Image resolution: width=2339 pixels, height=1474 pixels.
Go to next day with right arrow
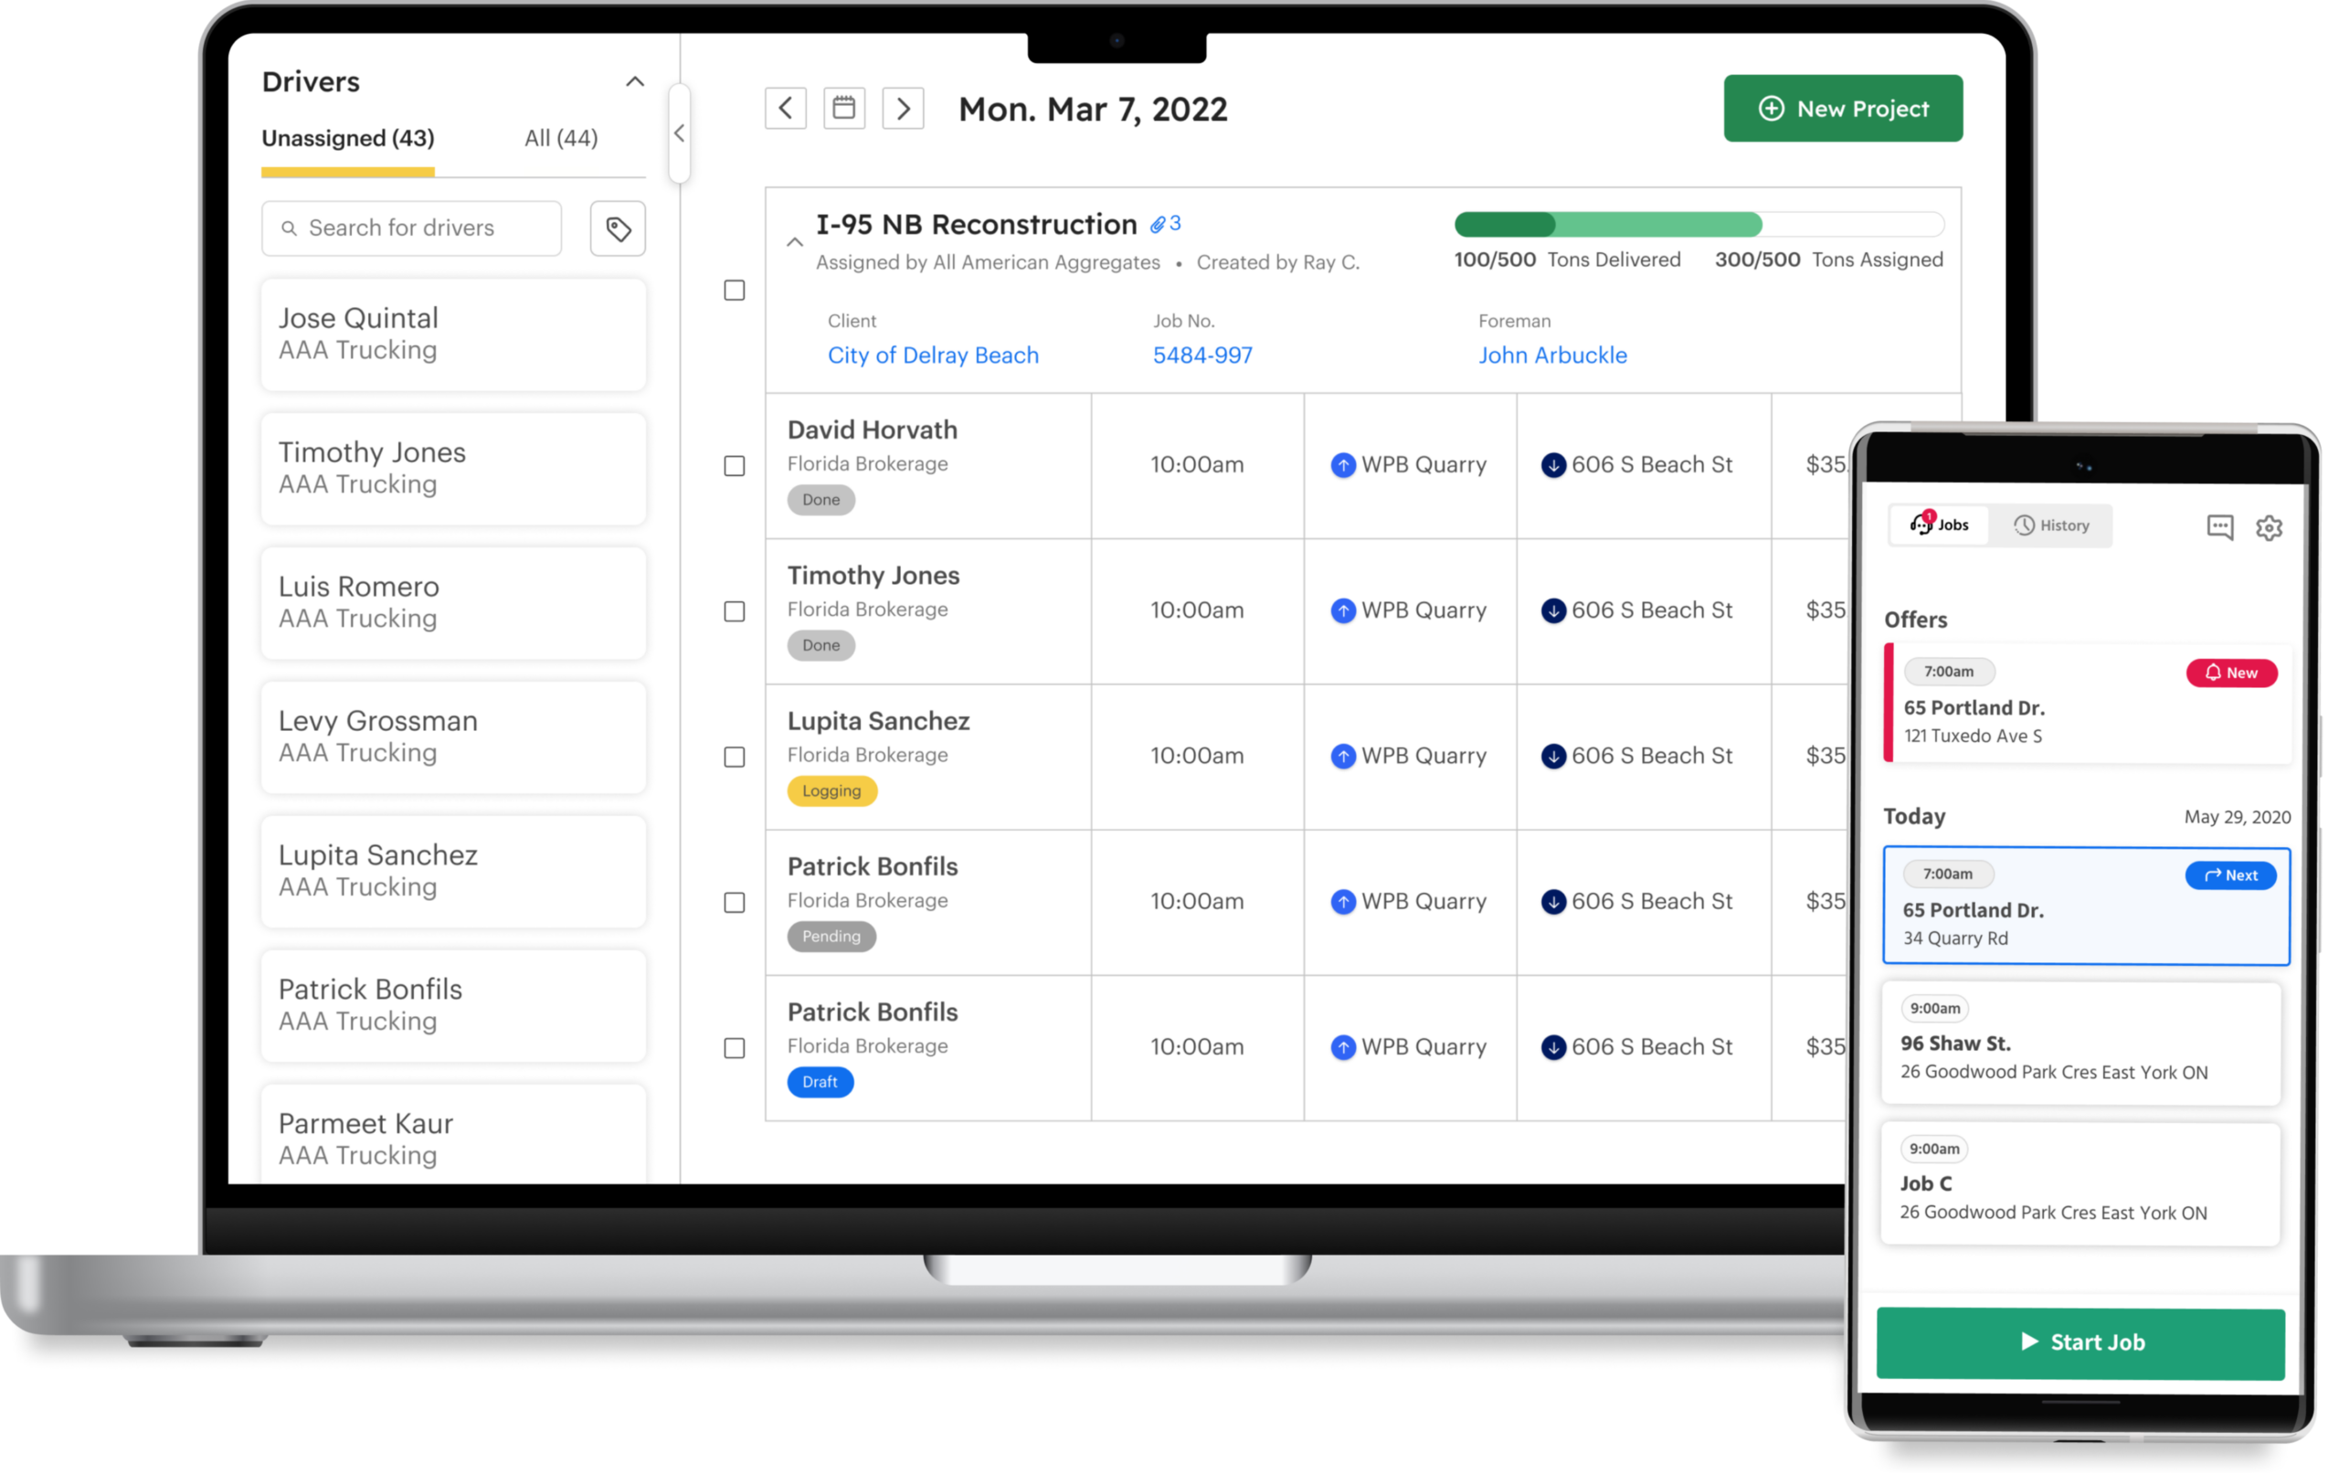point(903,108)
